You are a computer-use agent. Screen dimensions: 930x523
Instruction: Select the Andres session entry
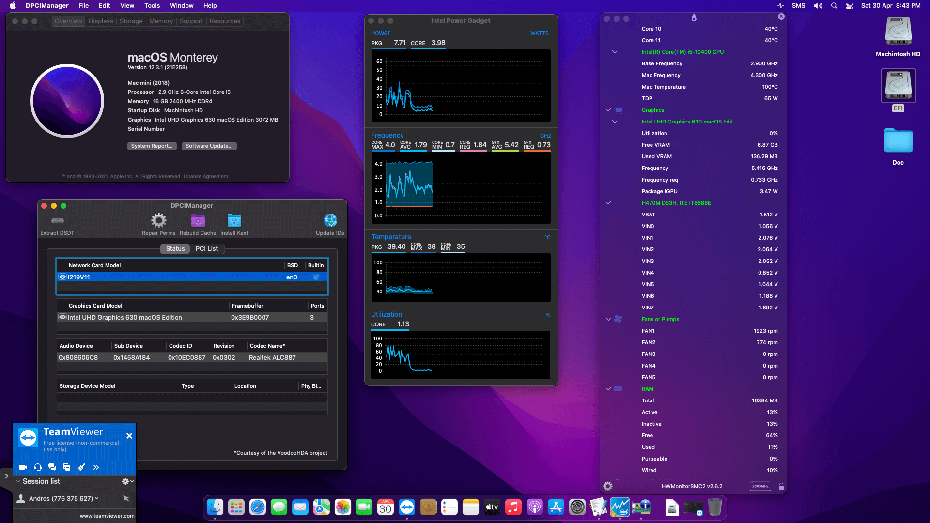[x=57, y=498]
